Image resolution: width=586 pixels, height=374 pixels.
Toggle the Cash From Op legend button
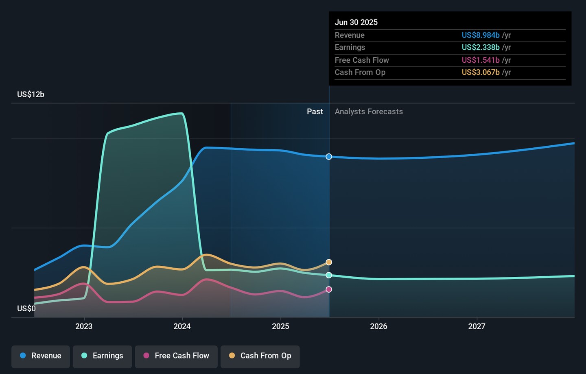(x=260, y=356)
